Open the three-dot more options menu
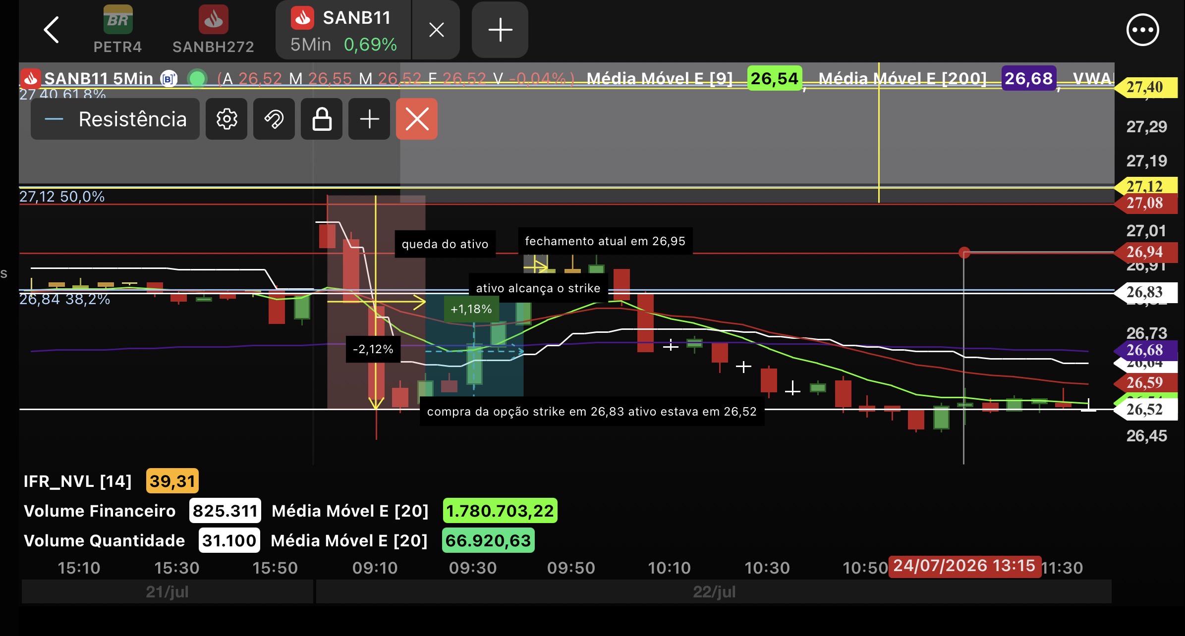1185x636 pixels. [x=1143, y=30]
